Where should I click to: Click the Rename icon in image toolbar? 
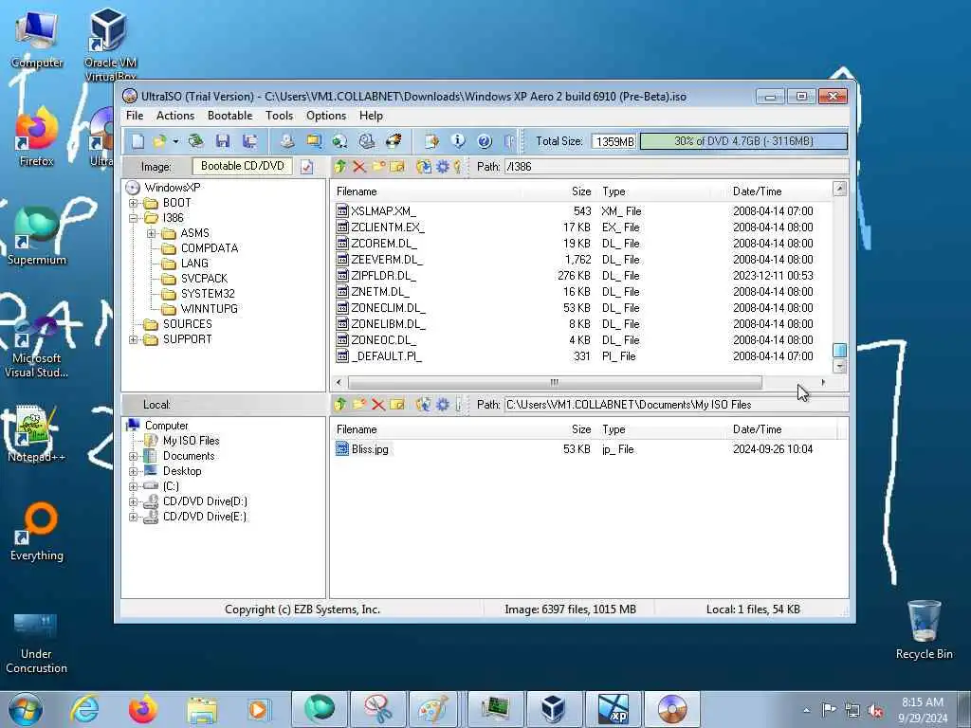(x=397, y=166)
